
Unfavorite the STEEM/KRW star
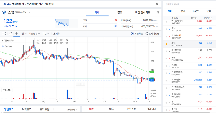pos(166,44)
